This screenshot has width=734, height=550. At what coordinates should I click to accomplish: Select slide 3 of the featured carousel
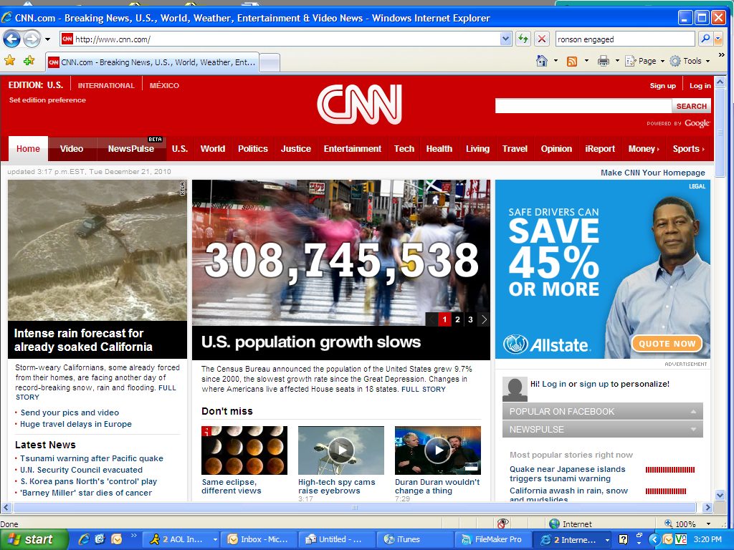470,319
